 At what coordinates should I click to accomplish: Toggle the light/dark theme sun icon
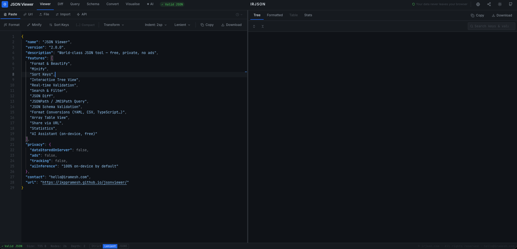500,4
